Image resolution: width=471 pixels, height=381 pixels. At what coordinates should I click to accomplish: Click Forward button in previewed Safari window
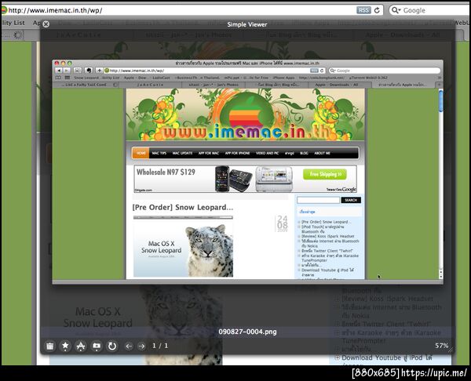[x=67, y=71]
